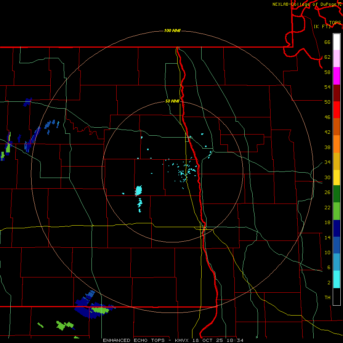The image size is (343, 343).
Task: Click the light pink legend swatch
Action: [337, 59]
